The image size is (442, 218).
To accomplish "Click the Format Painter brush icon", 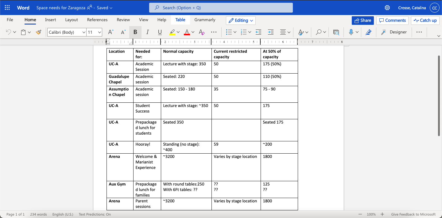I will (38, 32).
